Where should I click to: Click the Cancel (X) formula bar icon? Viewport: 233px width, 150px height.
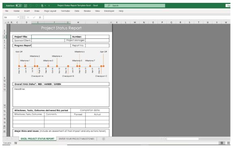tap(28, 17)
